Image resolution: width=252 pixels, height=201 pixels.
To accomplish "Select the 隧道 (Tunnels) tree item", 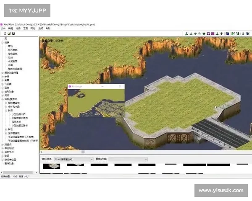I will pos(7,156).
